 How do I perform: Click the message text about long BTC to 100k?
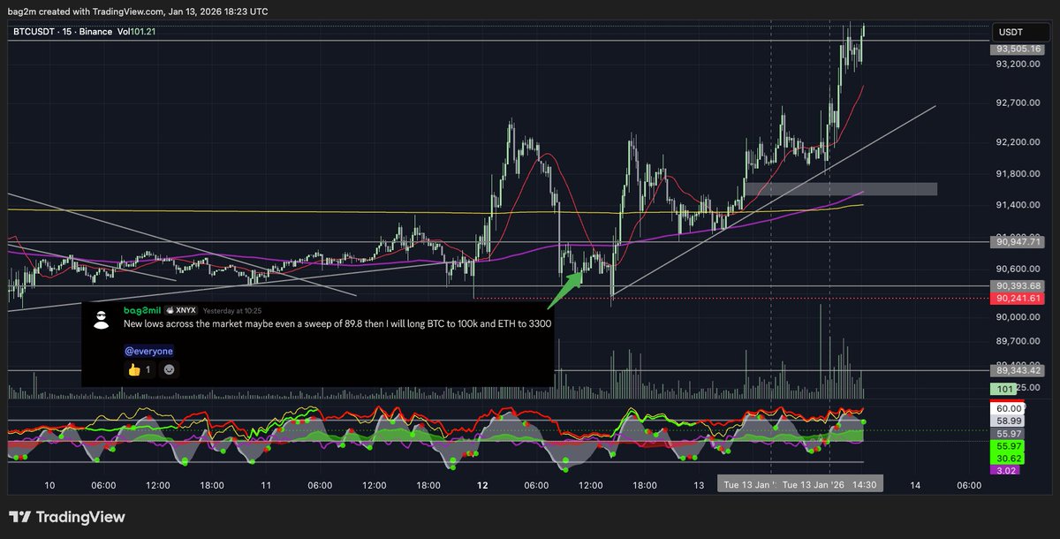[x=337, y=324]
